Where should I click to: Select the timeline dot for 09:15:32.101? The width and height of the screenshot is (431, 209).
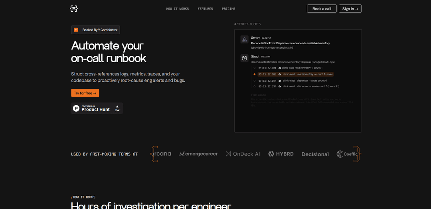pyautogui.click(x=255, y=68)
